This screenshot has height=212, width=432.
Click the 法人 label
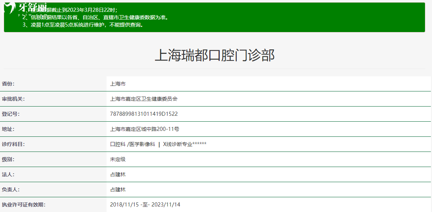point(8,174)
